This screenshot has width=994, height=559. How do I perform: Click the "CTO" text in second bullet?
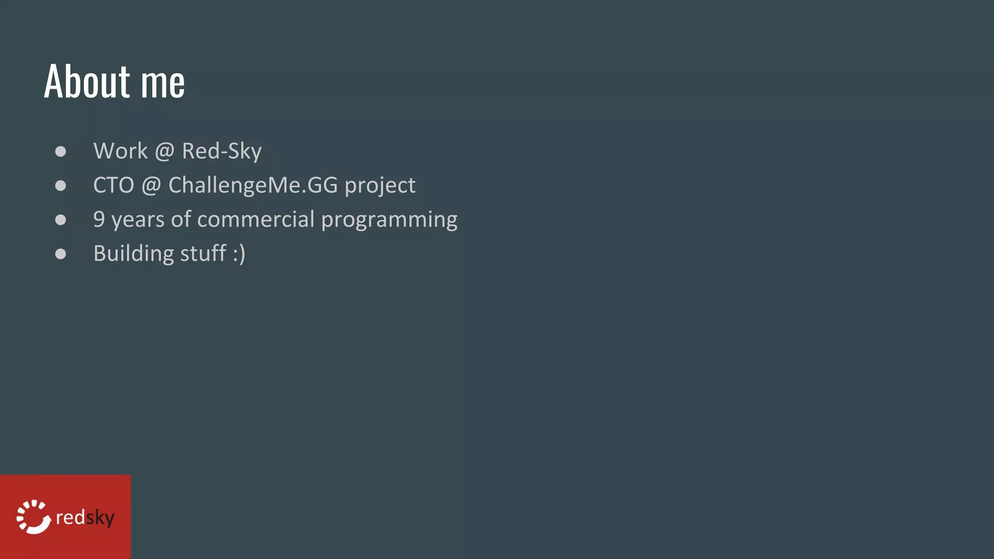(x=114, y=185)
